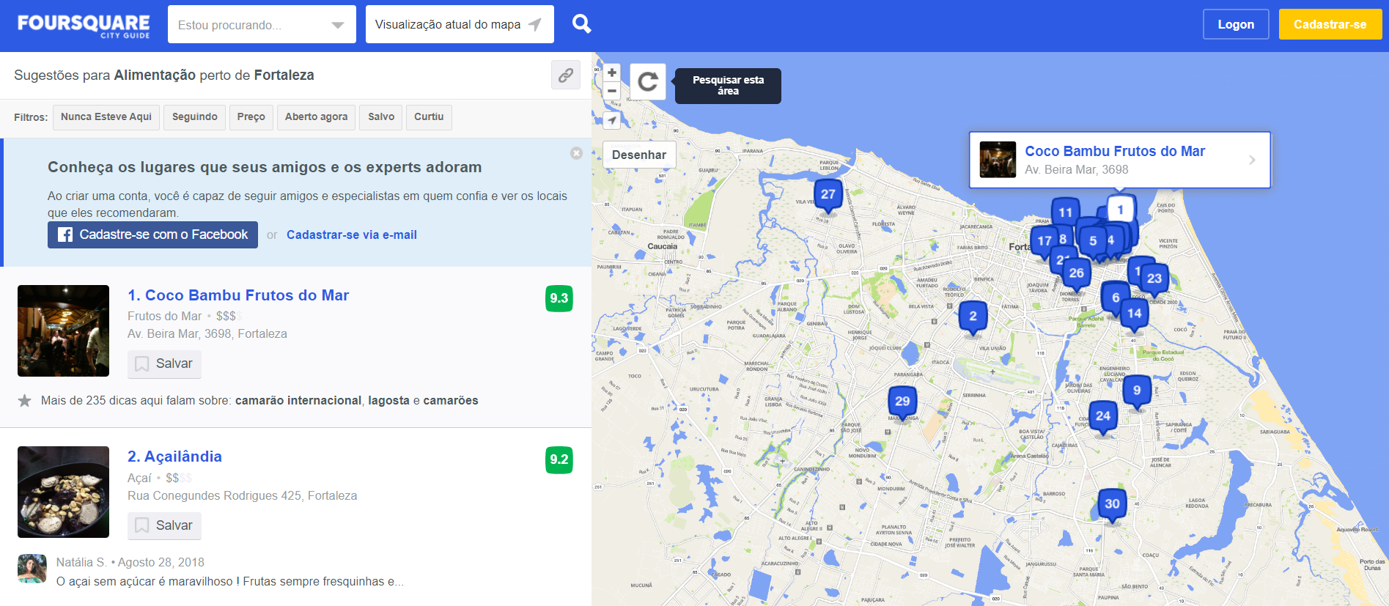This screenshot has height=606, width=1389.
Task: Click the 9.2 rating badge
Action: (x=559, y=459)
